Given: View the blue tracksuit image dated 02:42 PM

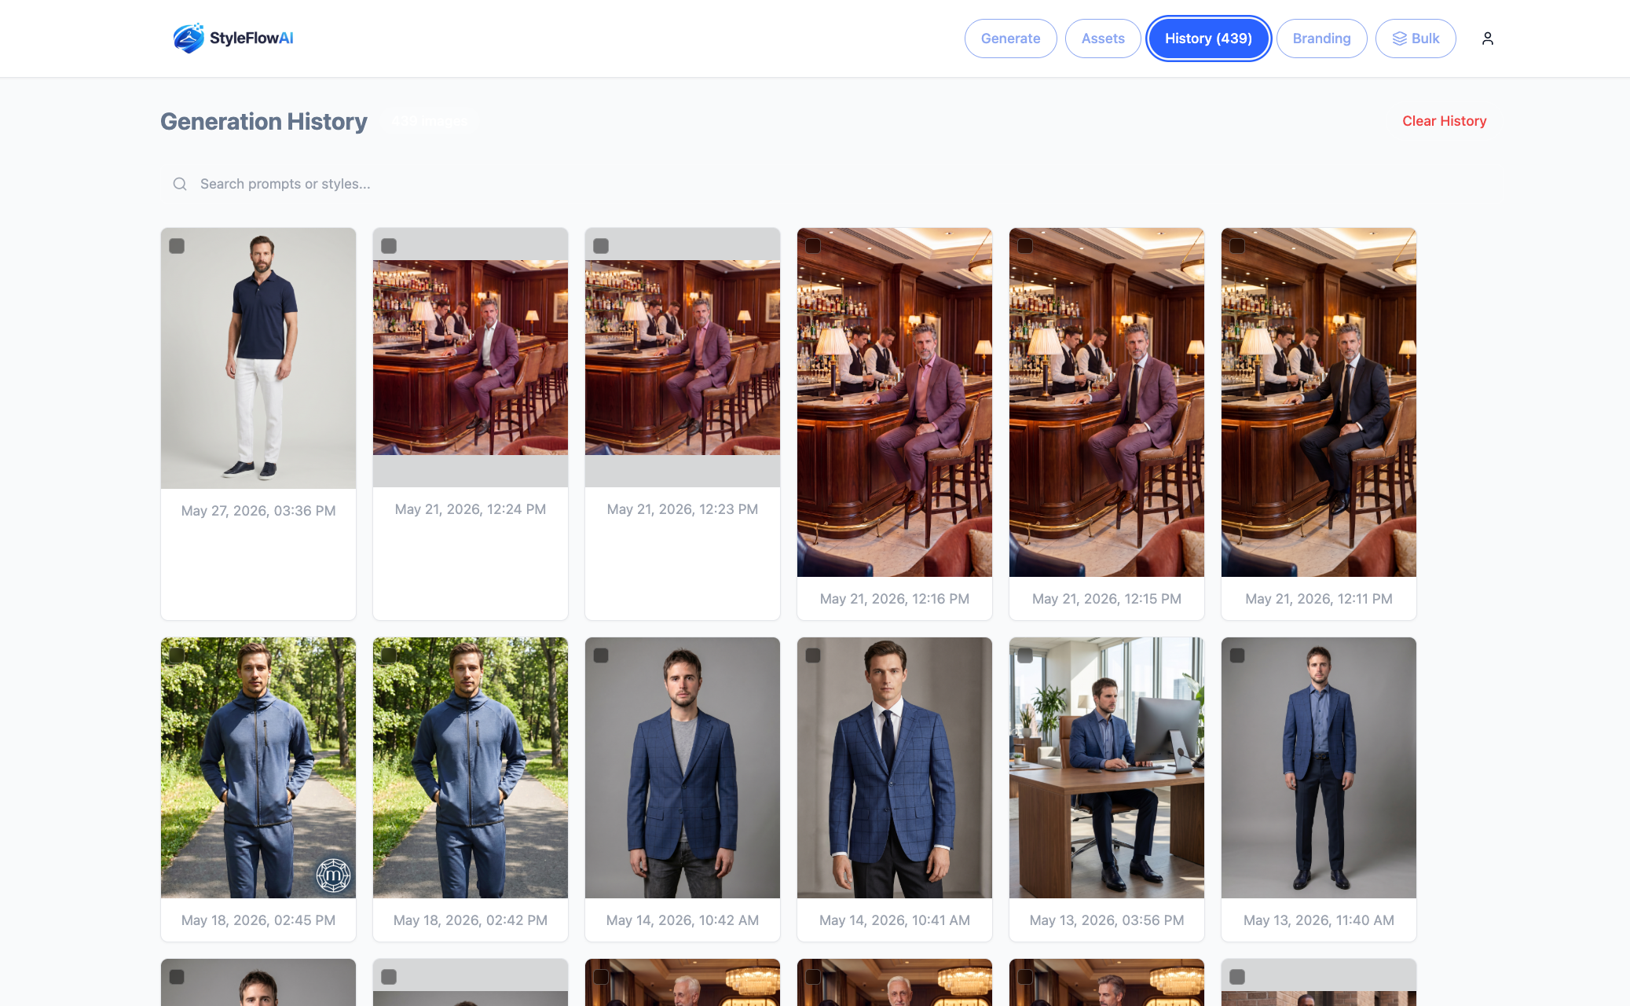Looking at the screenshot, I should tap(471, 768).
